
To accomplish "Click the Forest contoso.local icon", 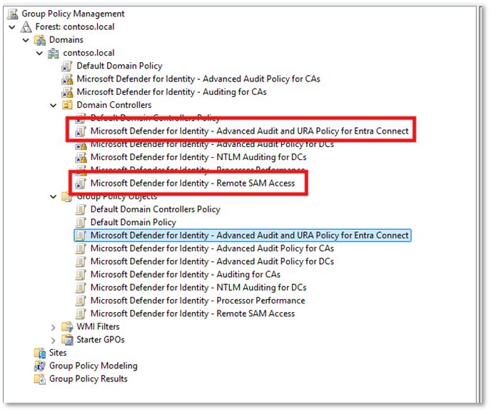I will coord(26,26).
